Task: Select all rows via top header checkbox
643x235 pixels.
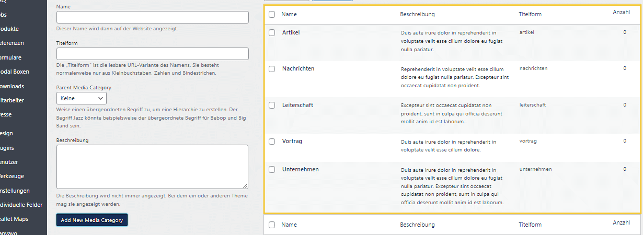Action: click(x=271, y=15)
